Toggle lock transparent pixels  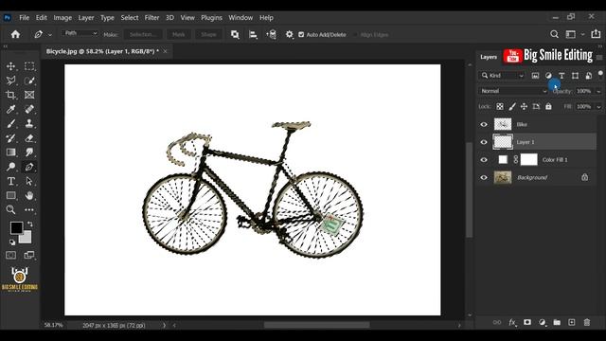tap(500, 106)
